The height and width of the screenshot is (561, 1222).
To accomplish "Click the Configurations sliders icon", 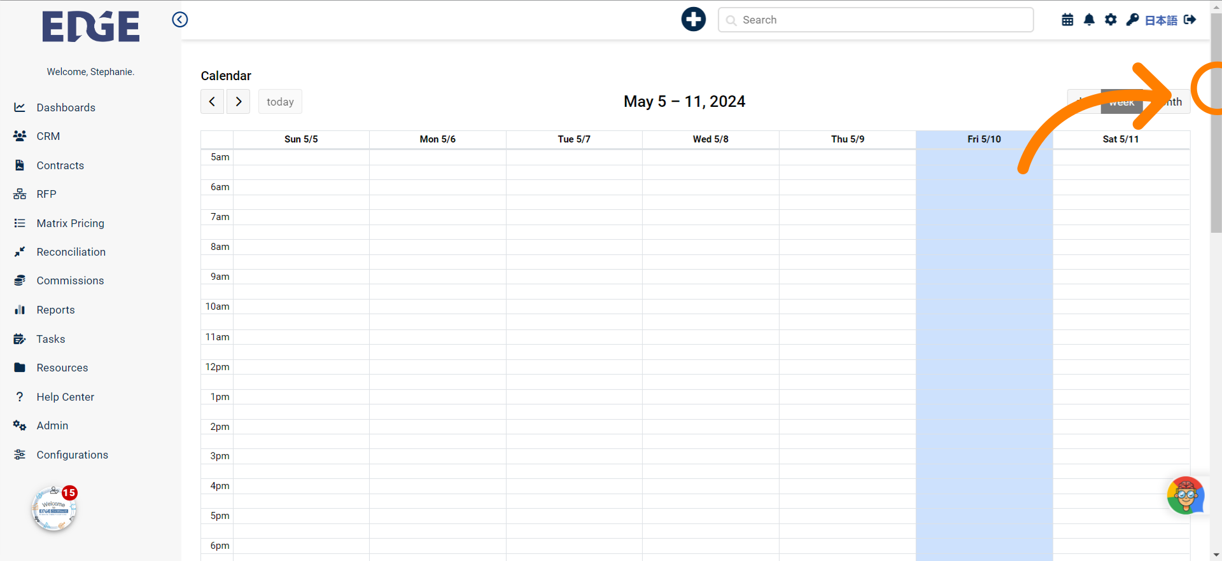I will pyautogui.click(x=20, y=455).
